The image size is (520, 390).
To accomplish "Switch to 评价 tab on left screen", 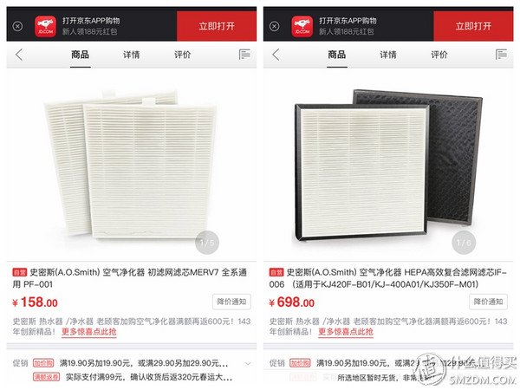I will pos(183,55).
